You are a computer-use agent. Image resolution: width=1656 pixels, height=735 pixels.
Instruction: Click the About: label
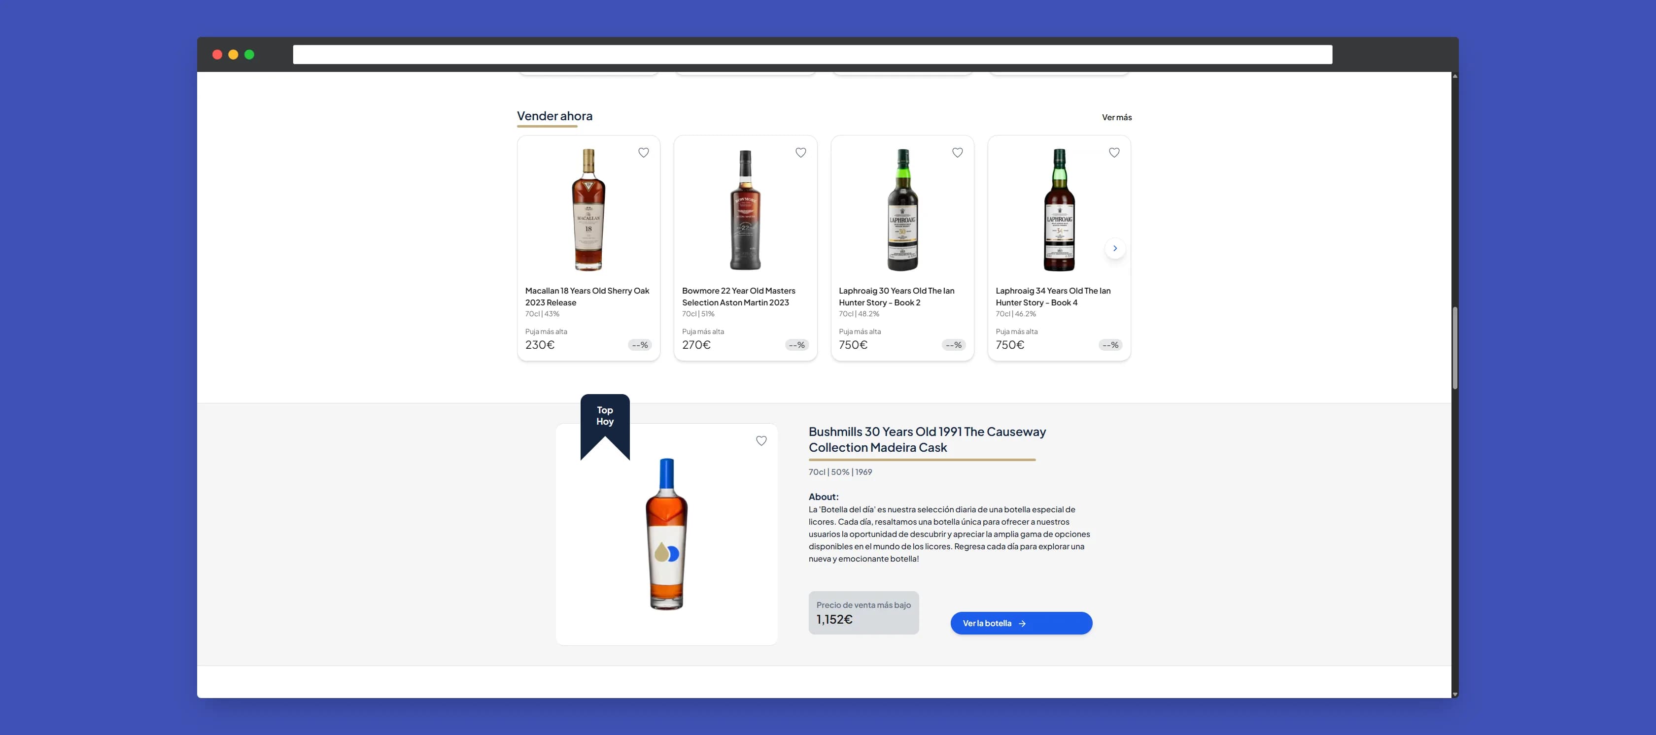click(824, 497)
